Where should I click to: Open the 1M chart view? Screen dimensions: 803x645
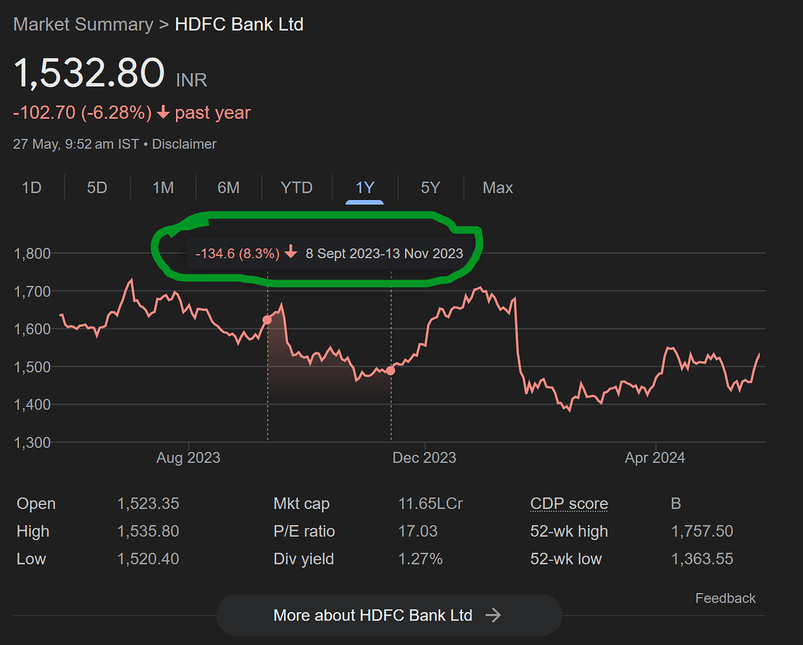click(163, 188)
